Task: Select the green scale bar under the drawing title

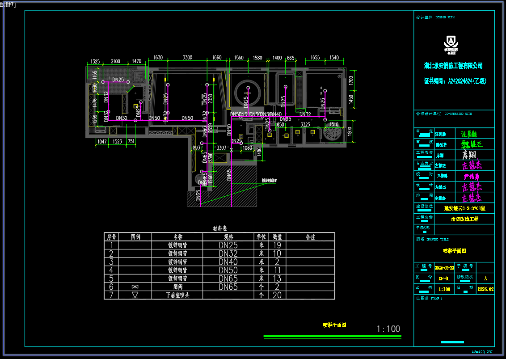Action: 332,336
